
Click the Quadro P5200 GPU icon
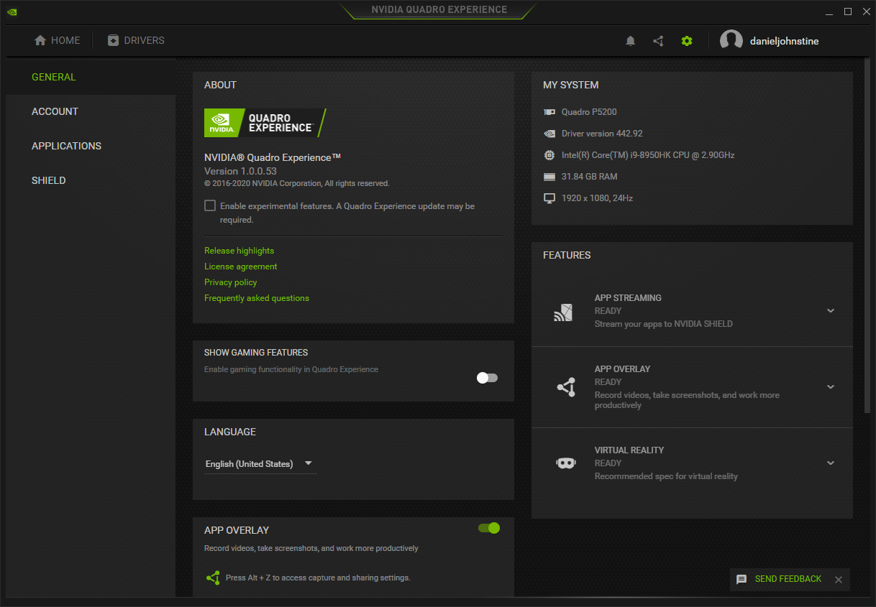pyautogui.click(x=549, y=112)
